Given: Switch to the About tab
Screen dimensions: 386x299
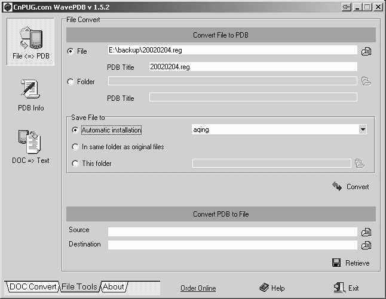Looking at the screenshot, I should (x=114, y=287).
